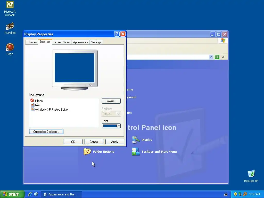The image size is (264, 198).
Task: Click Appearance and Themes taskbar button
Action: click(61, 194)
